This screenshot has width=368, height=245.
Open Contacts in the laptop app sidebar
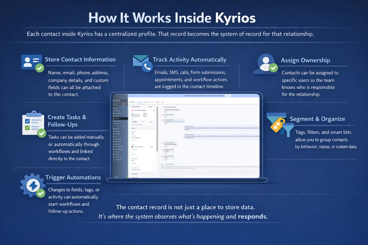pyautogui.click(x=120, y=119)
